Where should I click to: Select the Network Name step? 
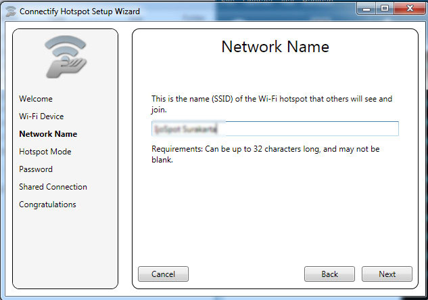tap(48, 133)
